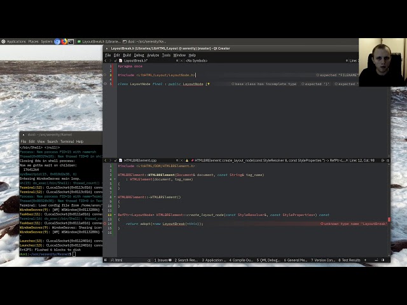
Task: Toggle the right sidebar in status bar
Action: [383, 260]
